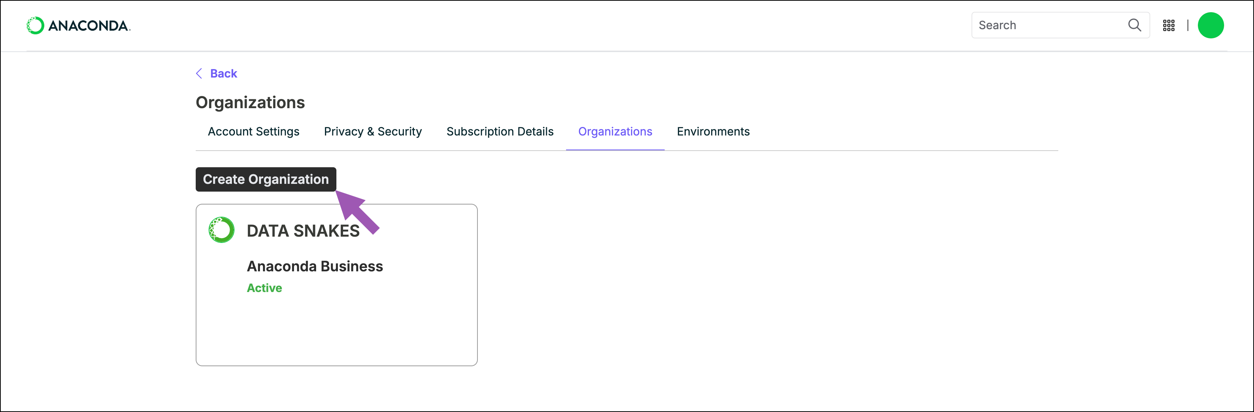1254x412 pixels.
Task: Click the Organizations page heading
Action: tap(250, 103)
